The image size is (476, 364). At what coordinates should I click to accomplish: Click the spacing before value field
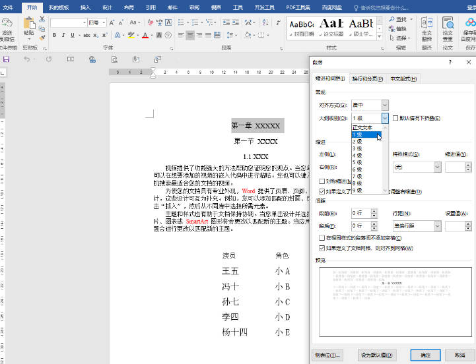361,213
